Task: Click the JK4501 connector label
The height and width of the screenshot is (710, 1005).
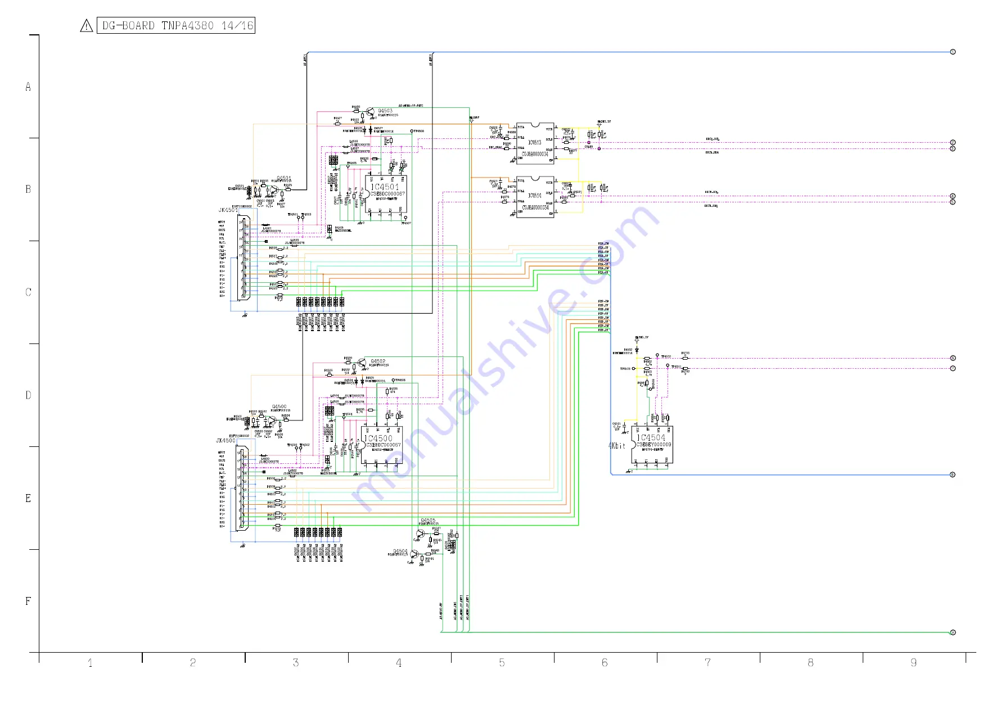Action: [228, 210]
